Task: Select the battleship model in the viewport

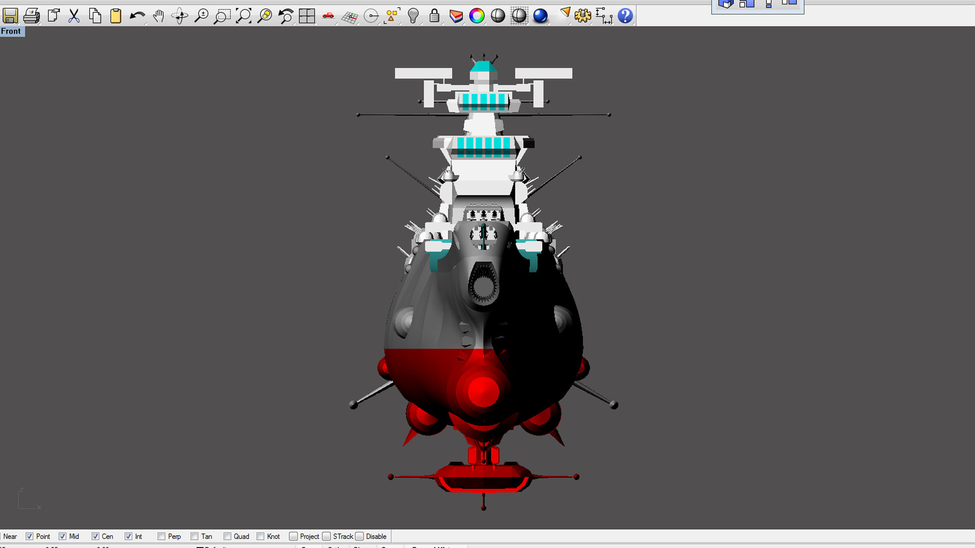Action: click(483, 282)
